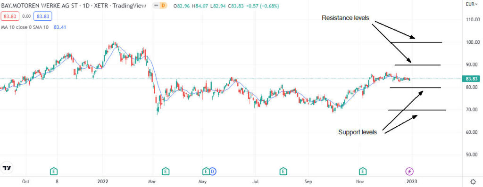Click the Oct label on time axis
483x187 pixels.
26,181
